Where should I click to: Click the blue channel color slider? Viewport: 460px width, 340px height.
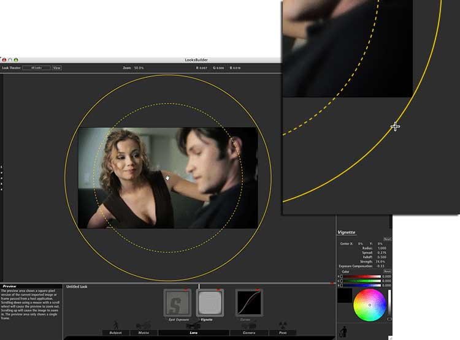pyautogui.click(x=362, y=285)
